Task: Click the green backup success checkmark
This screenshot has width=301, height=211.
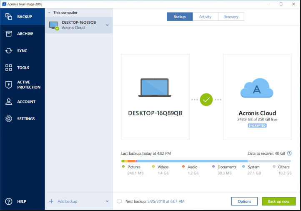Action: pos(206,100)
